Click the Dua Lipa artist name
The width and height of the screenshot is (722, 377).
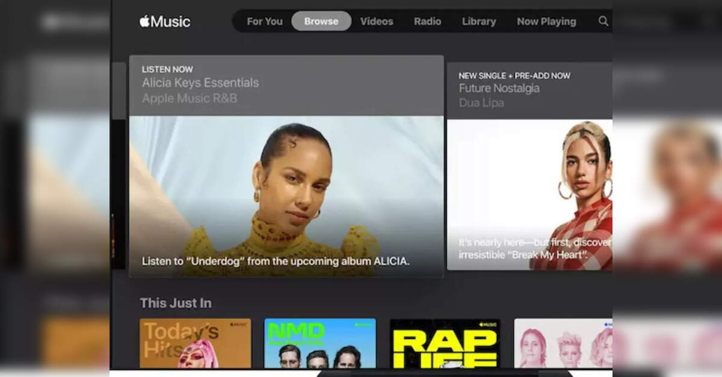pos(481,103)
